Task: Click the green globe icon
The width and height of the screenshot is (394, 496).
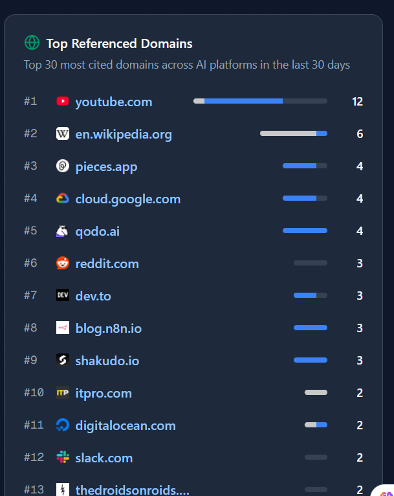Action: coord(32,43)
